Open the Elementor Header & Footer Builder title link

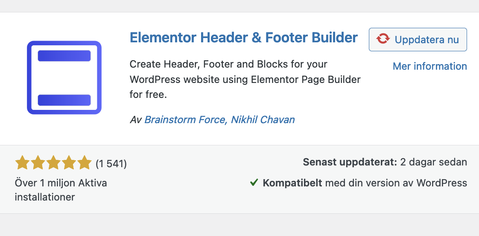coord(243,38)
